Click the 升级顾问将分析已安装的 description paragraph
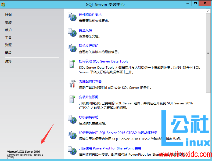 pos(136,105)
